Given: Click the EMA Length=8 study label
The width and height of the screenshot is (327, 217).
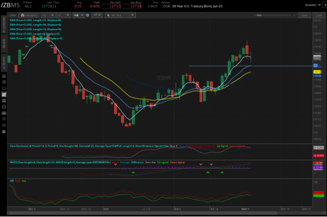Looking at the screenshot, I should tap(35, 34).
